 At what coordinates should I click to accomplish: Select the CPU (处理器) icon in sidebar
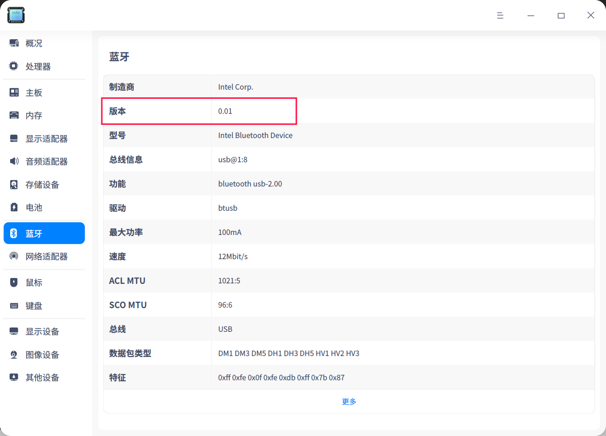pyautogui.click(x=14, y=66)
